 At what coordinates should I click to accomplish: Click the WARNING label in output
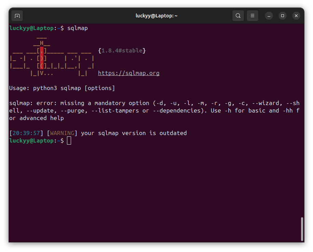point(62,133)
